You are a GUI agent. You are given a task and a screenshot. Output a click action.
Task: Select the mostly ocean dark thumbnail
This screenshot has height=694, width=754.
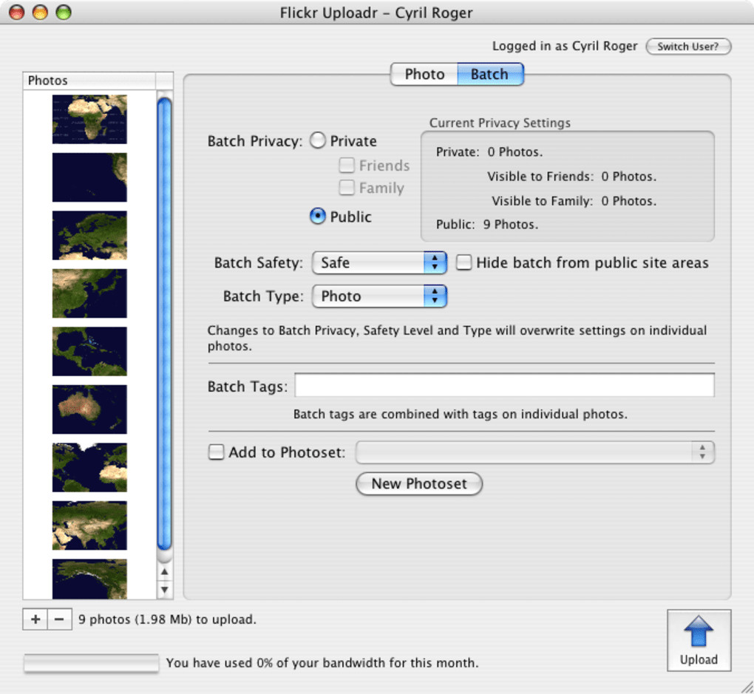[x=89, y=177]
